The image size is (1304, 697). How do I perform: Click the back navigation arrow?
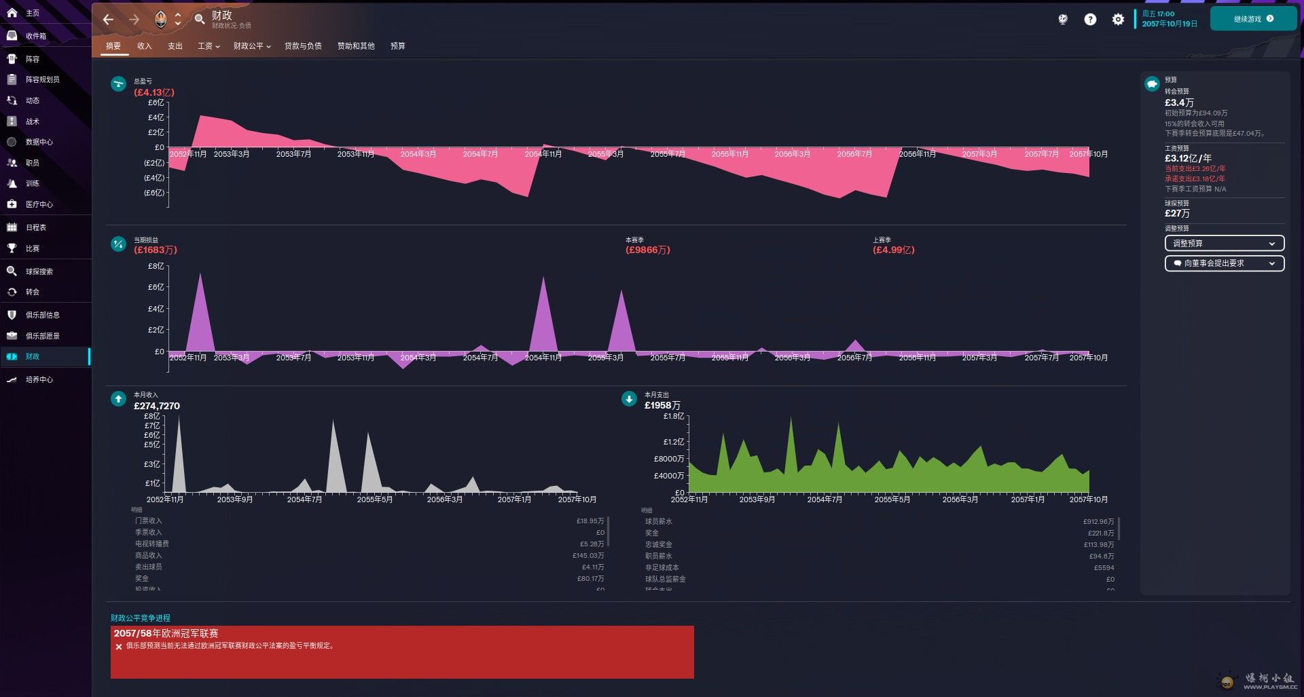(108, 20)
